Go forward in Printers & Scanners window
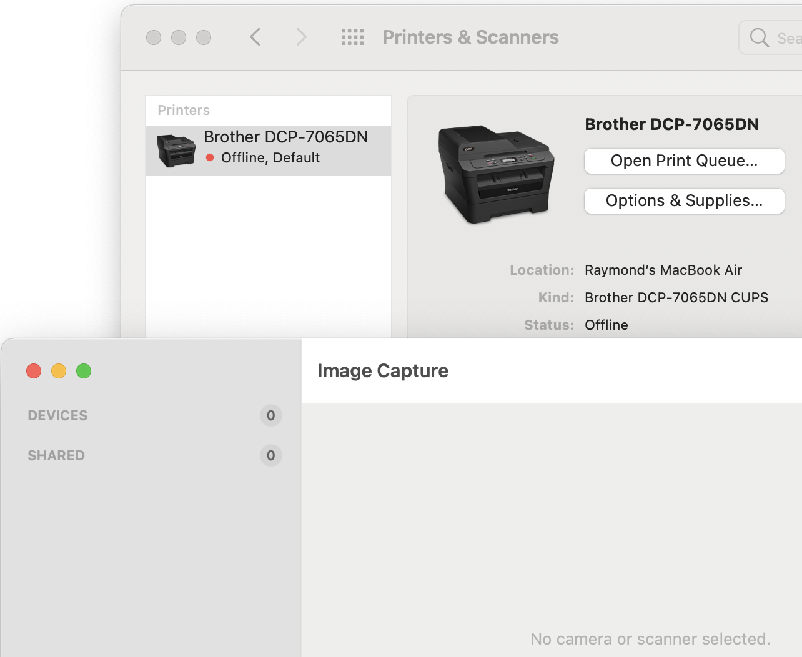Viewport: 802px width, 657px height. pyautogui.click(x=301, y=37)
